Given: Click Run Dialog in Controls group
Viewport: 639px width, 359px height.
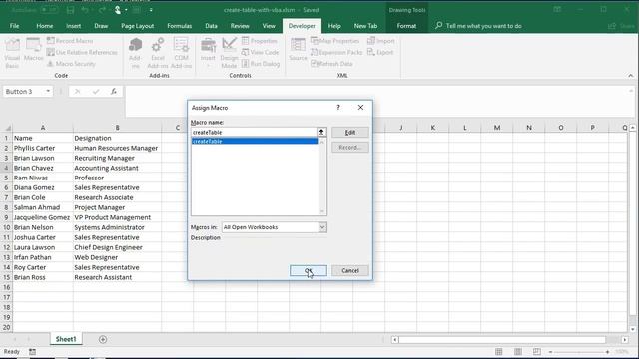Looking at the screenshot, I should tap(261, 64).
